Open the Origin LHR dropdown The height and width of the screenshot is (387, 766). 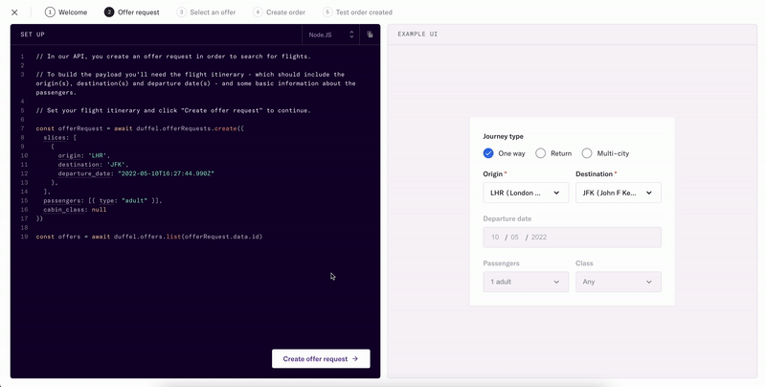[526, 193]
